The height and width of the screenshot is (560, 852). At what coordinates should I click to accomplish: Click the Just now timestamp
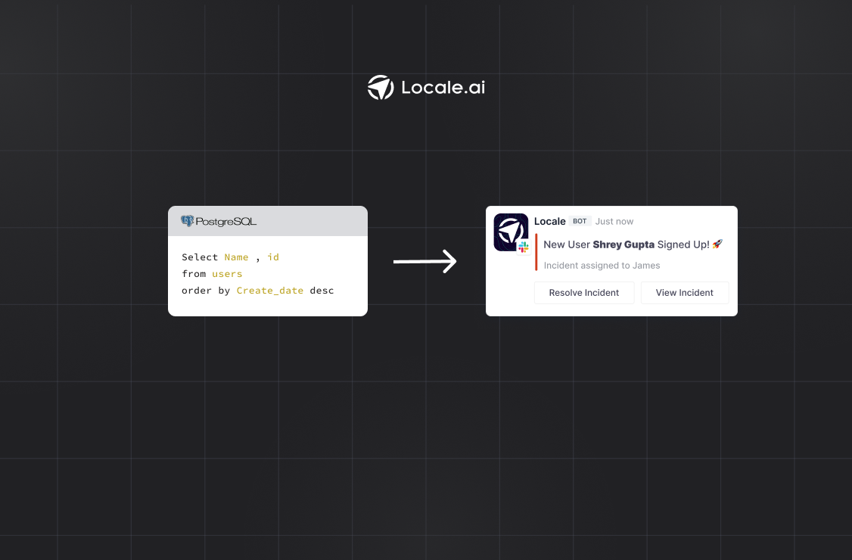click(614, 221)
